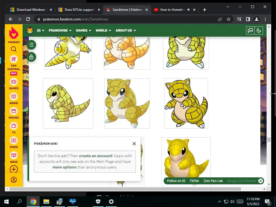Click the Pokémon Wiki Pikachu logo
The image size is (276, 207).
(x=30, y=30)
